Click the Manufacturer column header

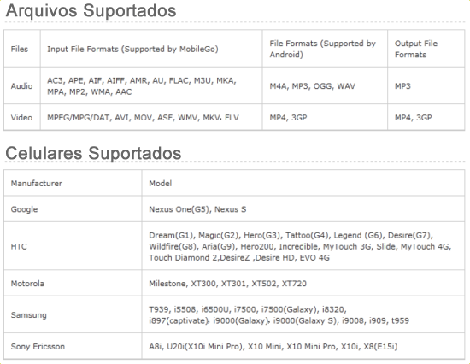click(x=37, y=183)
